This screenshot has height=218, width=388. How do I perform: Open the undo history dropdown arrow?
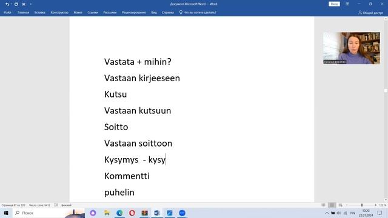(x=11, y=4)
